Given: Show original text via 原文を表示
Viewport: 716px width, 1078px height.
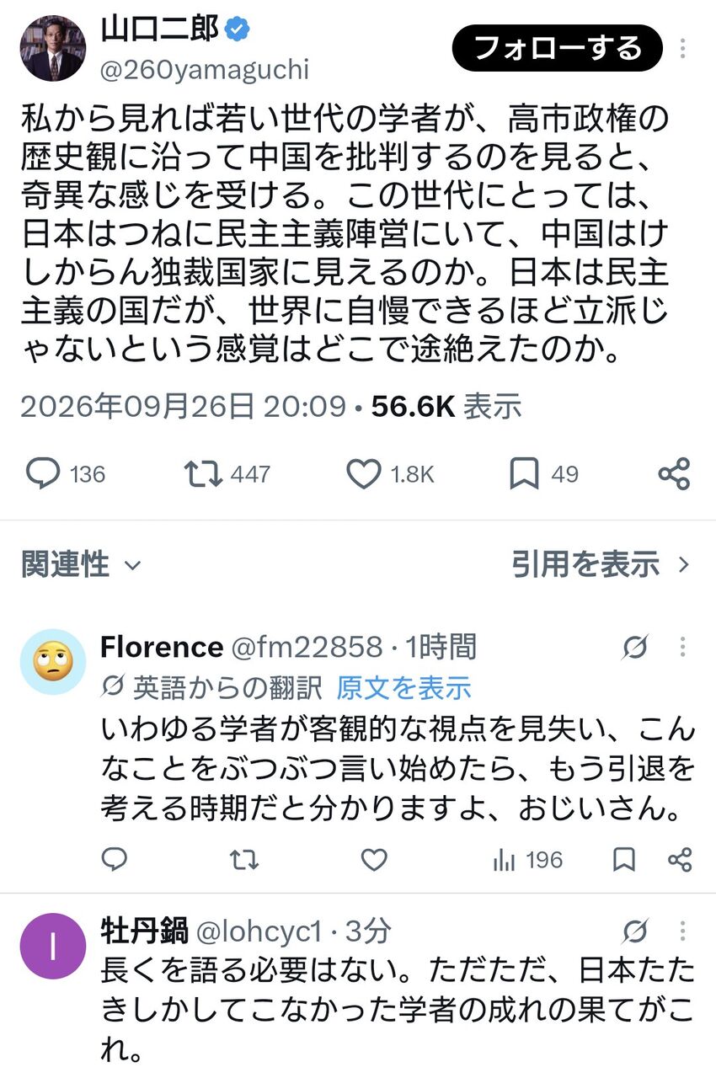Looking at the screenshot, I should [x=403, y=688].
